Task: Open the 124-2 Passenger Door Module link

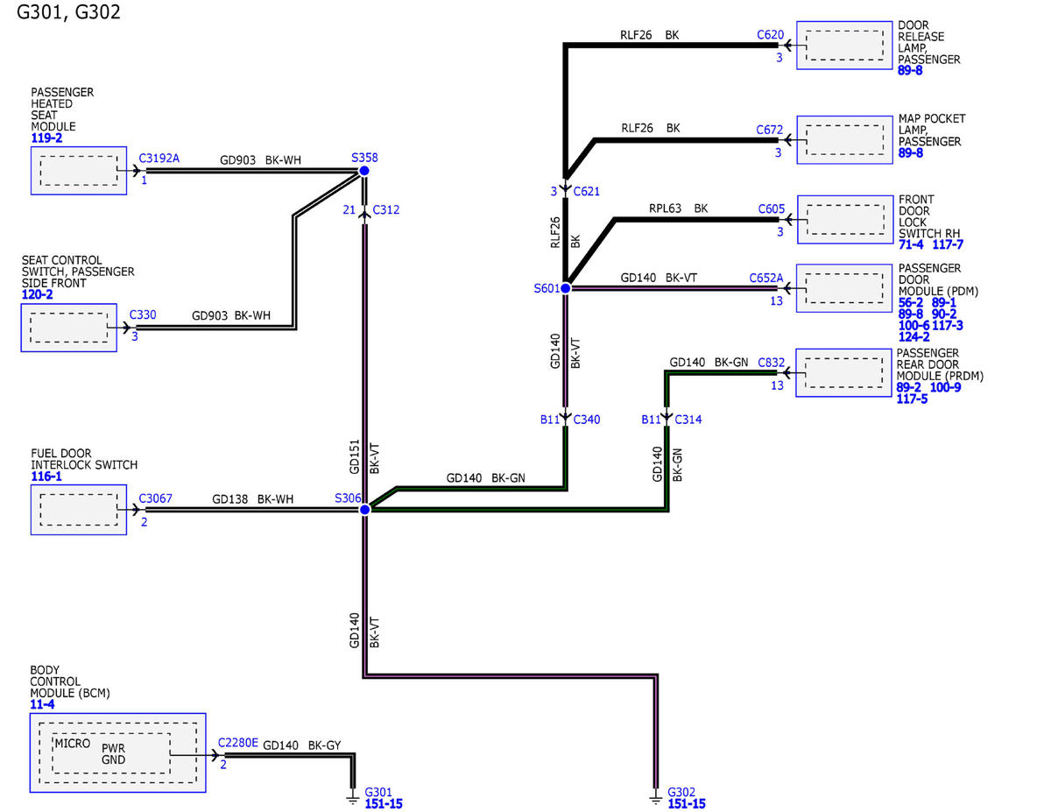Action: click(913, 336)
